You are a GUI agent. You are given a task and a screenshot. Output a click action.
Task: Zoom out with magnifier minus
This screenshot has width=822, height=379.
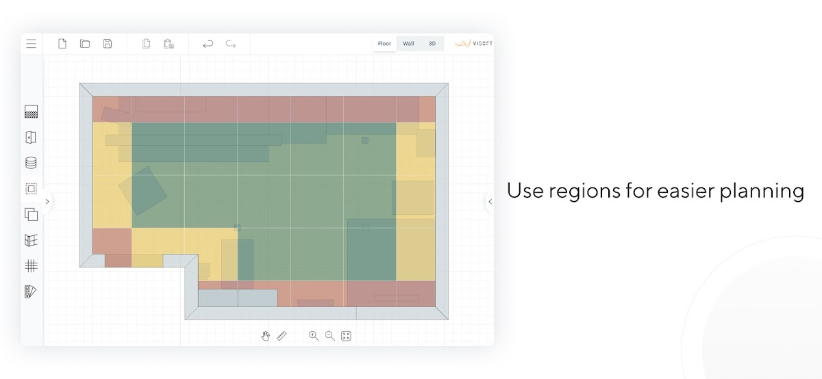click(x=329, y=336)
